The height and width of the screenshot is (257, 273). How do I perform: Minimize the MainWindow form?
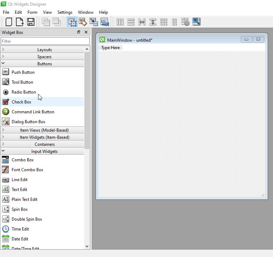tap(246, 40)
